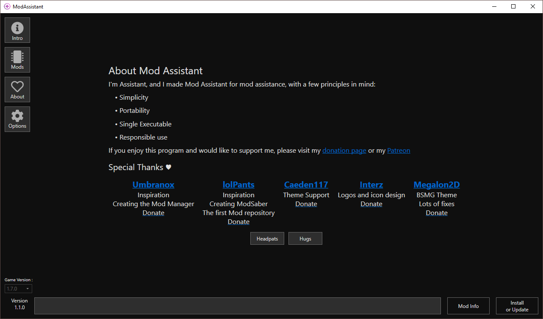Click the About Mod Assistant heading
Viewport: 543px width, 319px height.
pos(155,71)
